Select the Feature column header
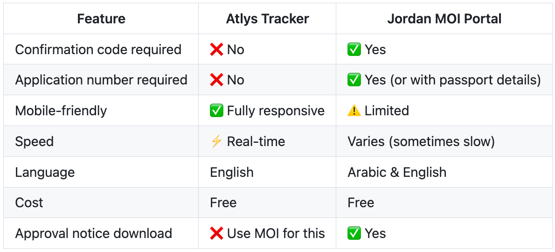Viewport: 555px width, 252px height. pyautogui.click(x=101, y=19)
